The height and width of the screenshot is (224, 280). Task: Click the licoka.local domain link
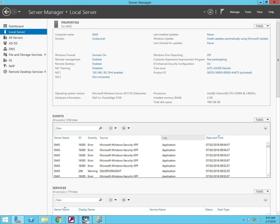coord(99,39)
